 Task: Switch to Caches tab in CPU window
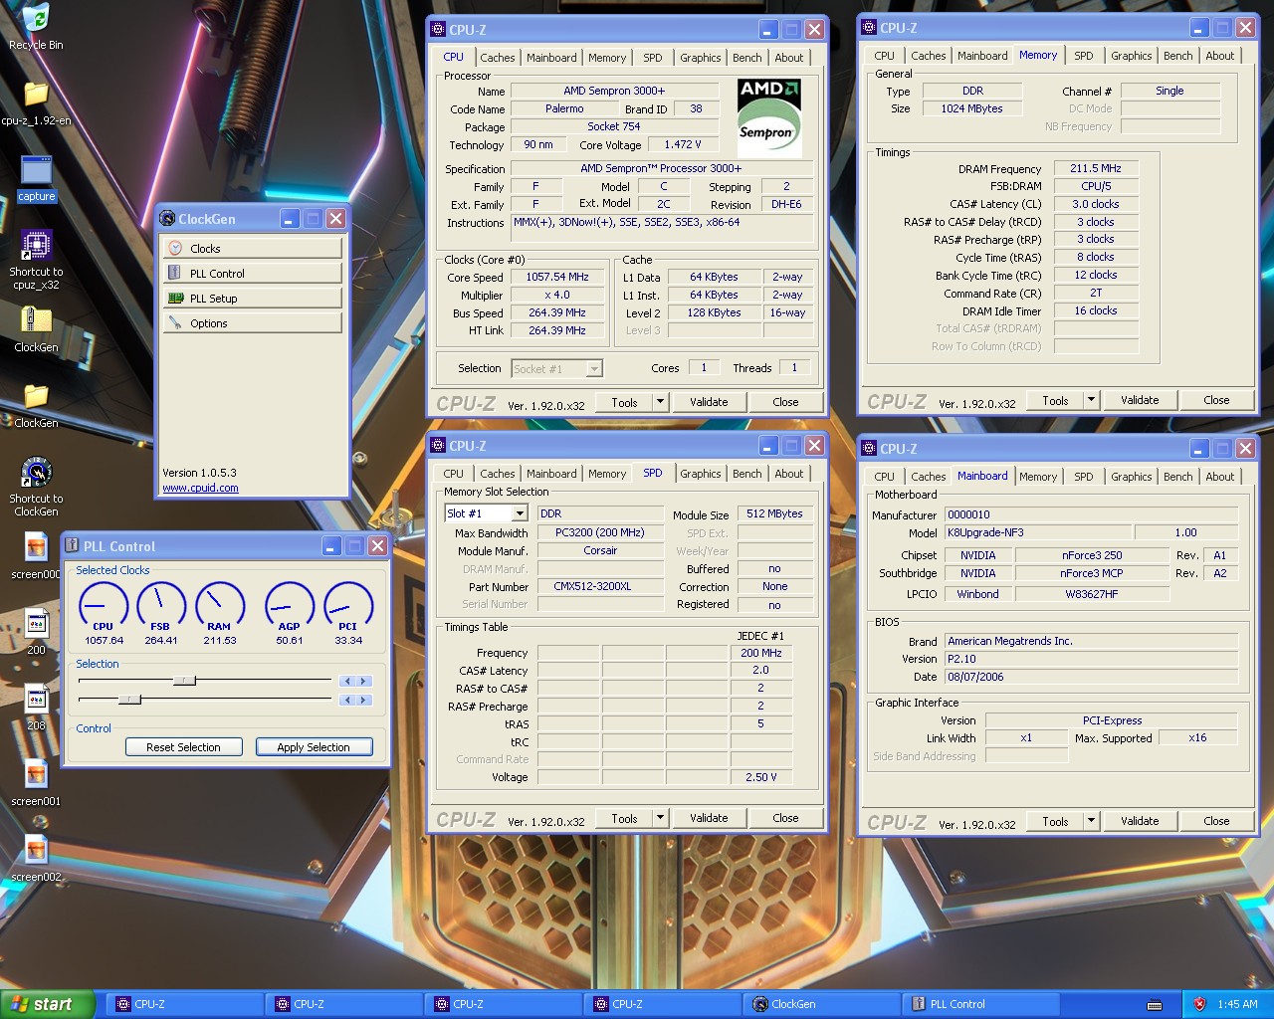(x=498, y=58)
